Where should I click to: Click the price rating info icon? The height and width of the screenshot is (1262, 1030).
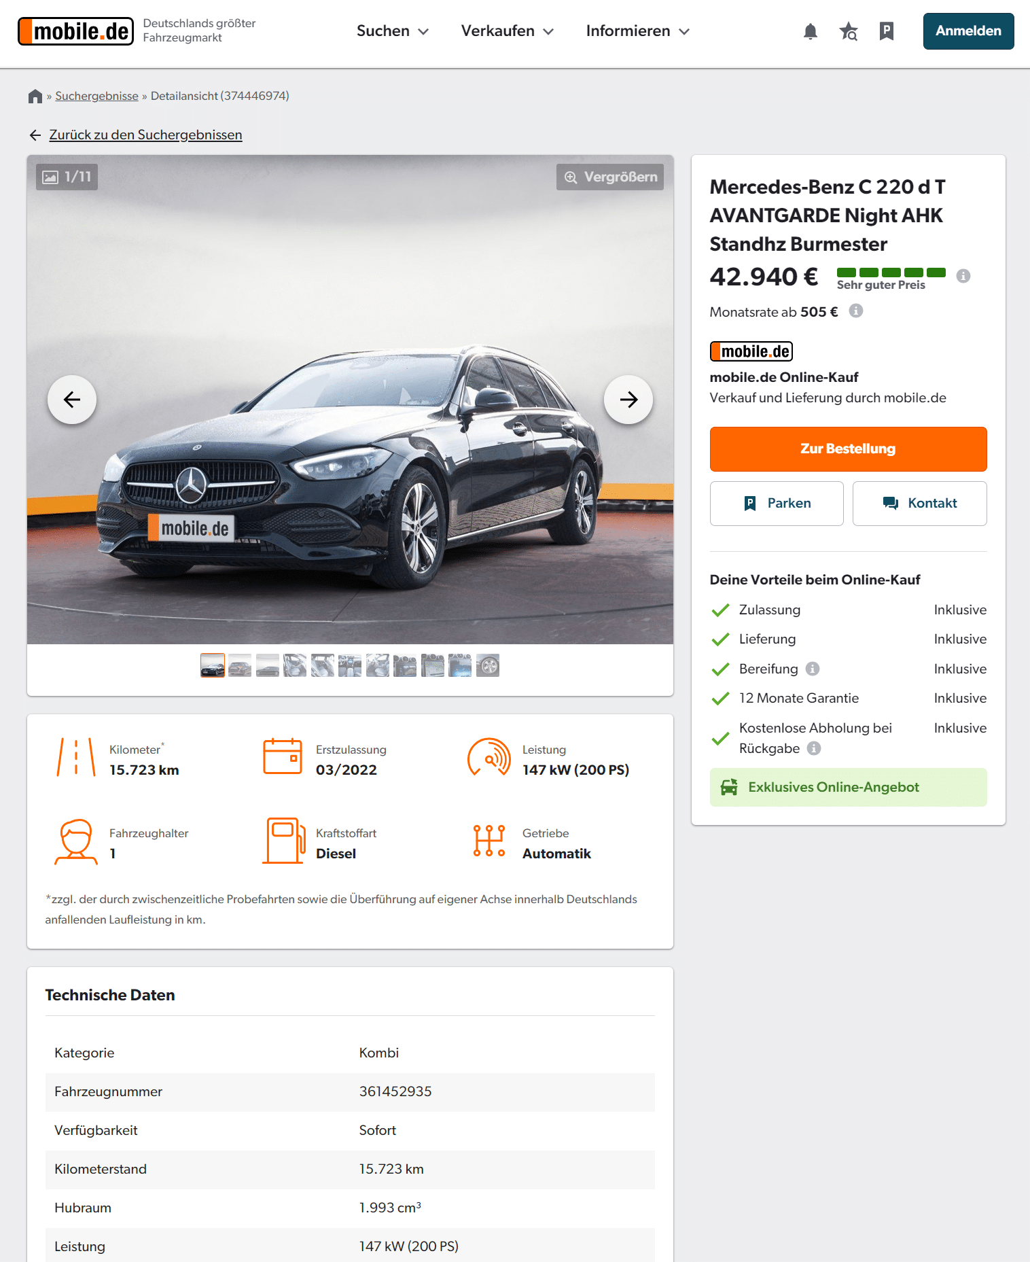pos(963,276)
